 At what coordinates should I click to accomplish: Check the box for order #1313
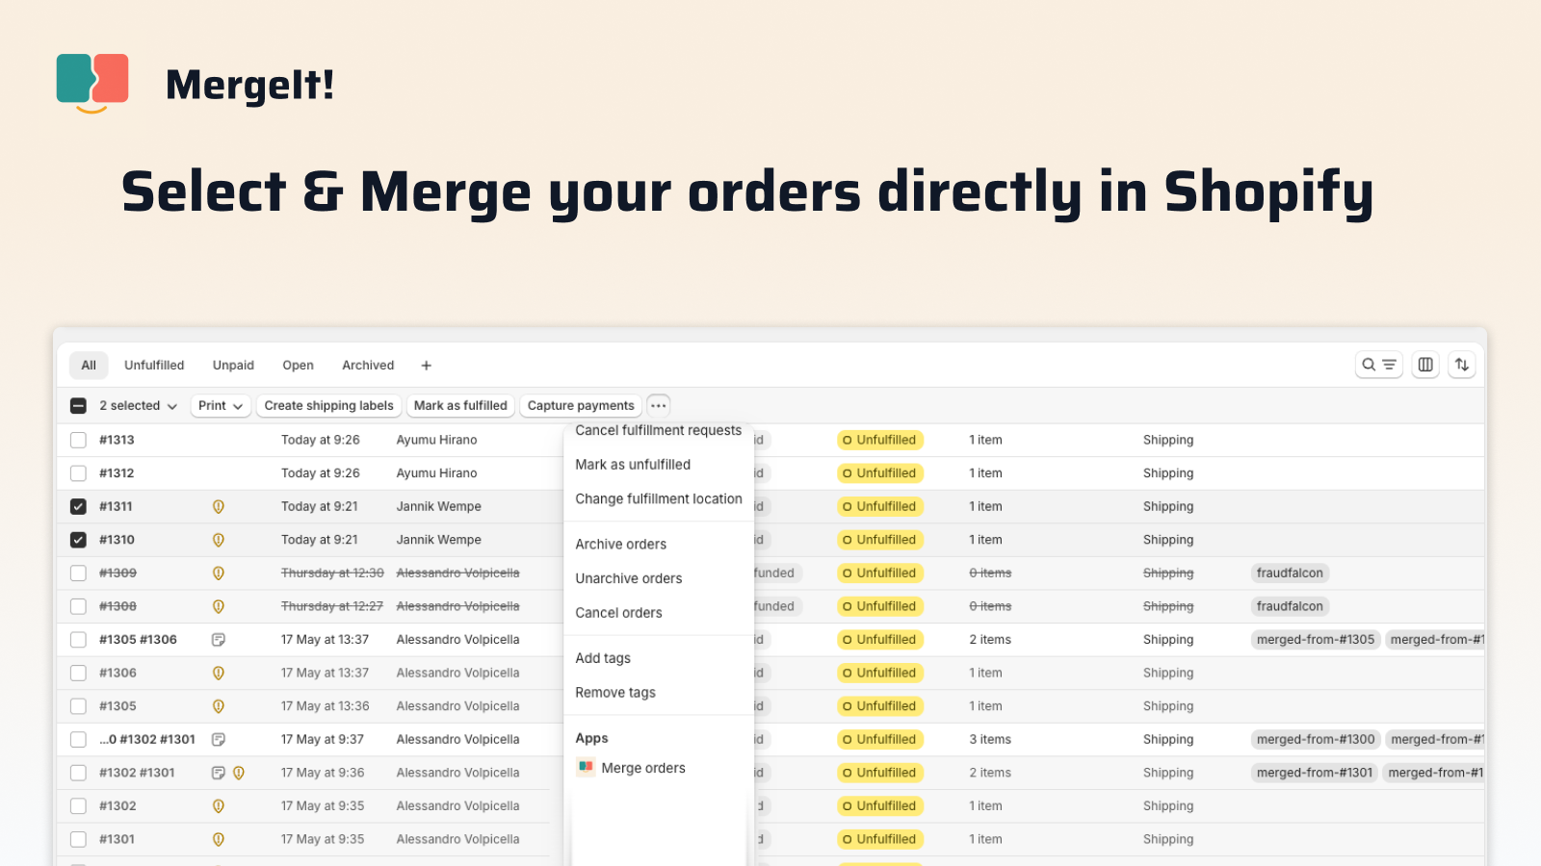(x=78, y=440)
